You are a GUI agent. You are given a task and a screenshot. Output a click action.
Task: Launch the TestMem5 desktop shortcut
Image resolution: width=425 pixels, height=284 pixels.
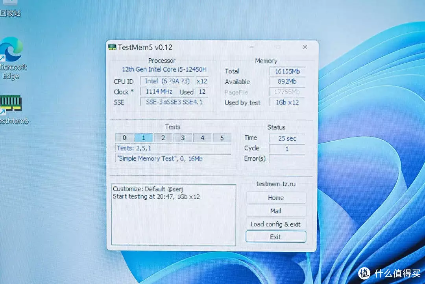(12, 110)
